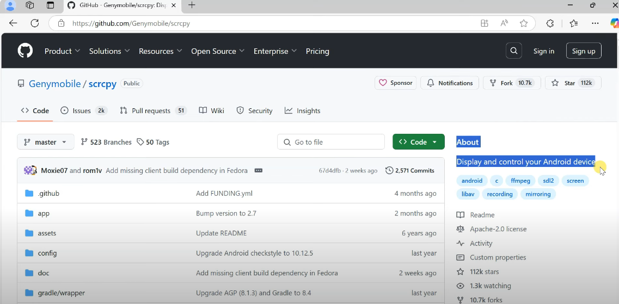This screenshot has width=619, height=304.
Task: Open the .github folder
Action: (48, 193)
